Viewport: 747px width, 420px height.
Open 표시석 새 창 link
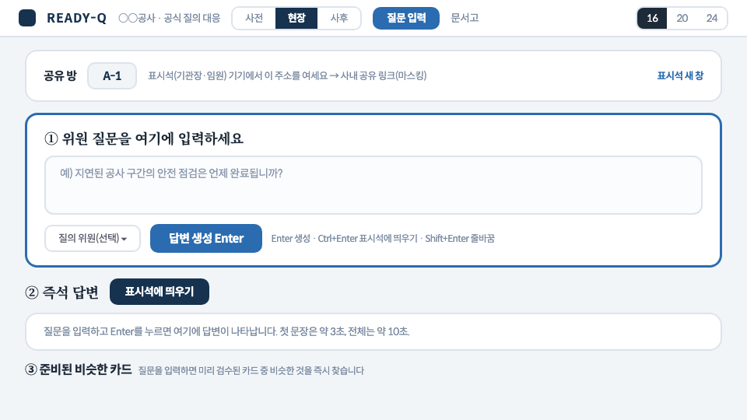(680, 75)
